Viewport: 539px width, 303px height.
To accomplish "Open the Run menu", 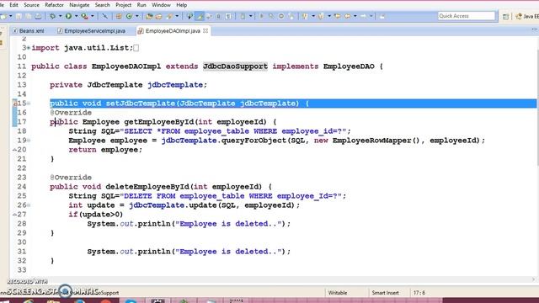I will click(x=141, y=5).
